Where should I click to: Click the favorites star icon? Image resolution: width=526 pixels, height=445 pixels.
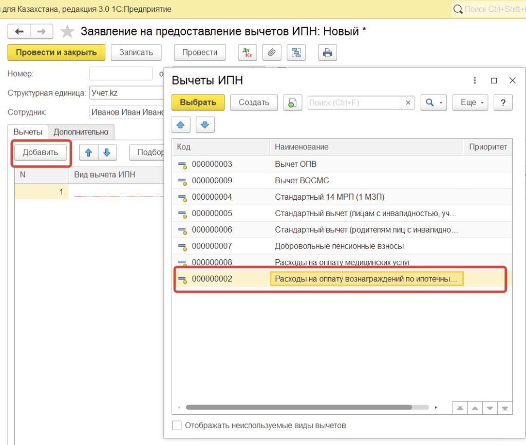[x=67, y=32]
